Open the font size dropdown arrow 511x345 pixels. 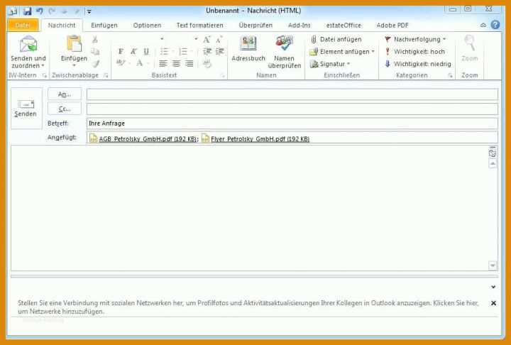pos(196,39)
